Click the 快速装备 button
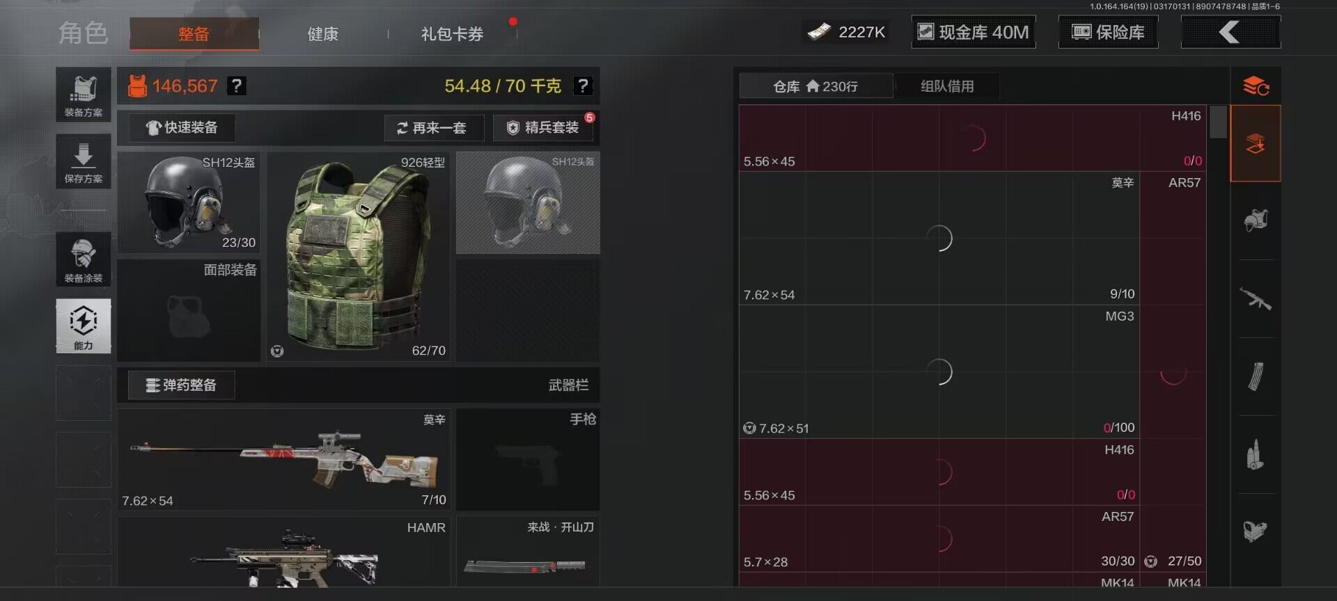This screenshot has width=1337, height=601. point(182,127)
